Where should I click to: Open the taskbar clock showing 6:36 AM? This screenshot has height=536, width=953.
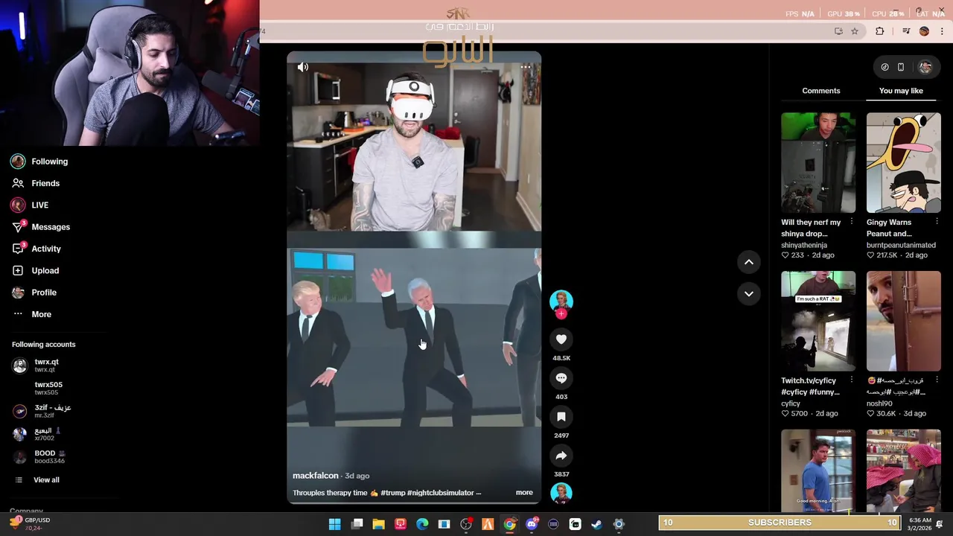click(920, 524)
